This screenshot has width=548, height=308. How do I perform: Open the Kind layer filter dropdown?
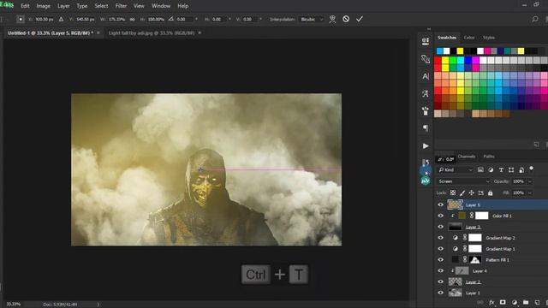456,169
